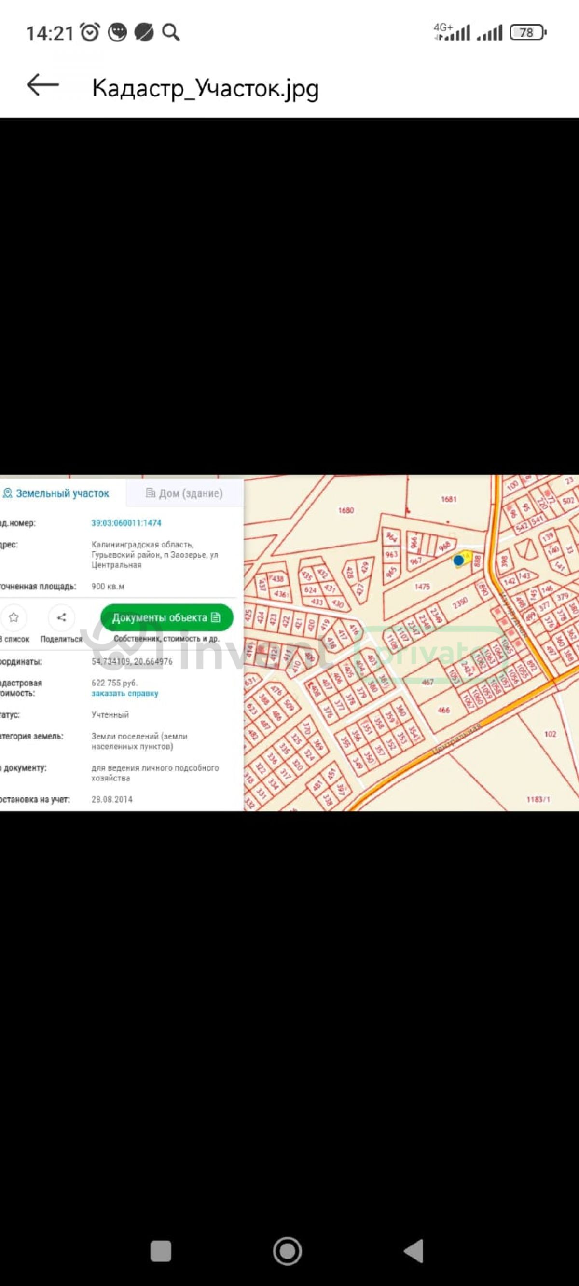
Task: Open the заказать справку link
Action: pyautogui.click(x=124, y=694)
